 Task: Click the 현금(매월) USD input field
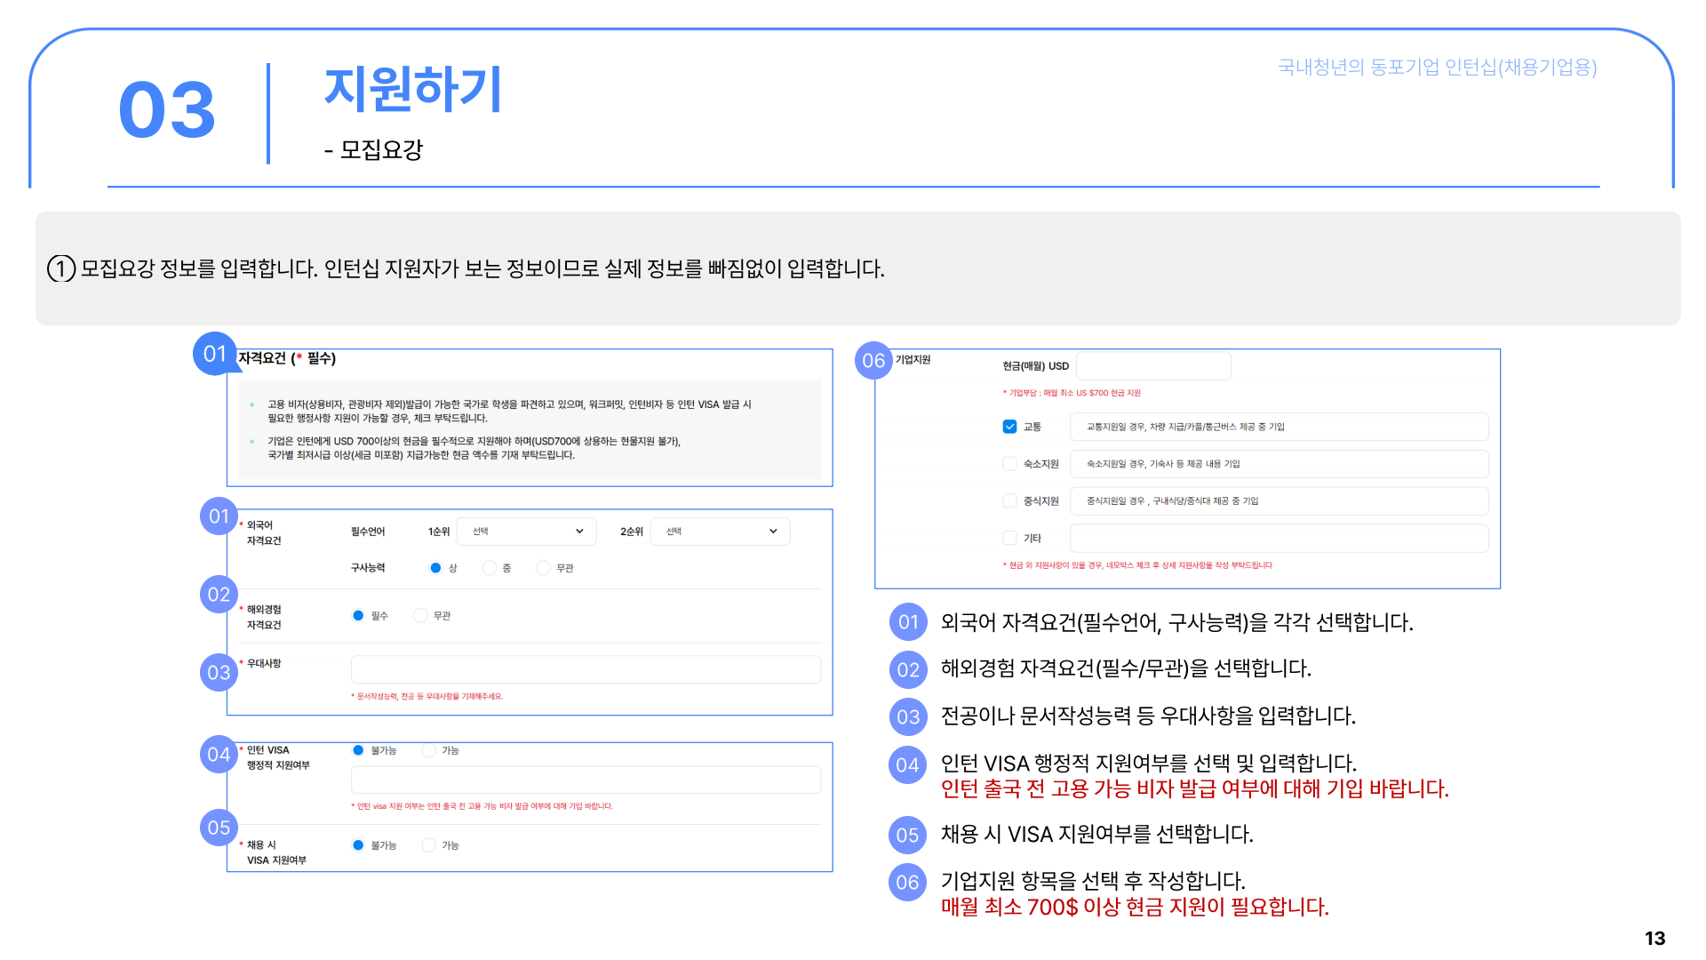point(1152,366)
